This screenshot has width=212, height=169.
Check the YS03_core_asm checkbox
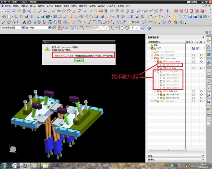click(158, 71)
